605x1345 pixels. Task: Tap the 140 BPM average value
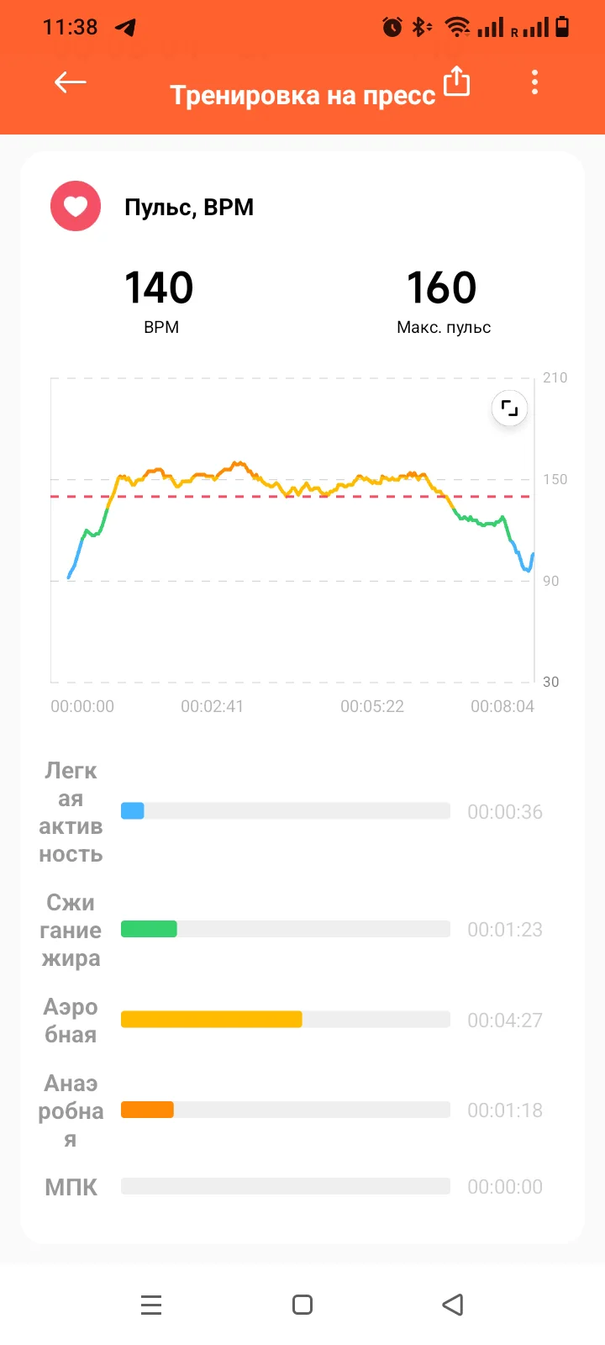(x=160, y=288)
